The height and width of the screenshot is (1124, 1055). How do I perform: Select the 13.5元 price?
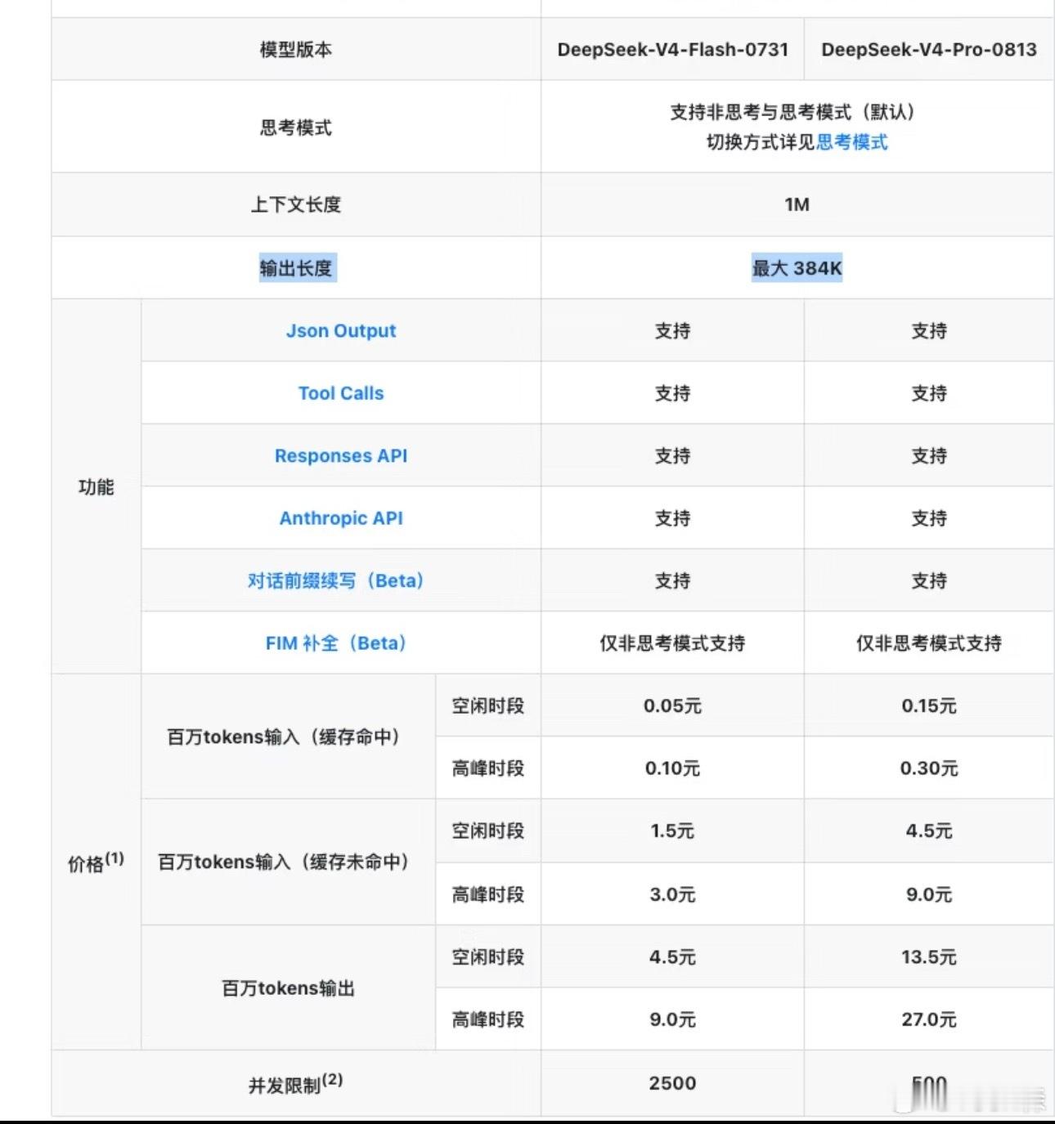point(929,957)
